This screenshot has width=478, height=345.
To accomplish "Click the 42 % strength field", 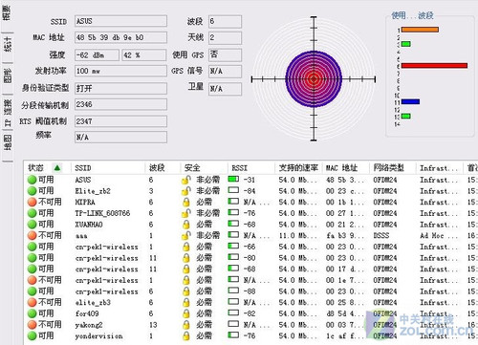I will tap(144, 55).
